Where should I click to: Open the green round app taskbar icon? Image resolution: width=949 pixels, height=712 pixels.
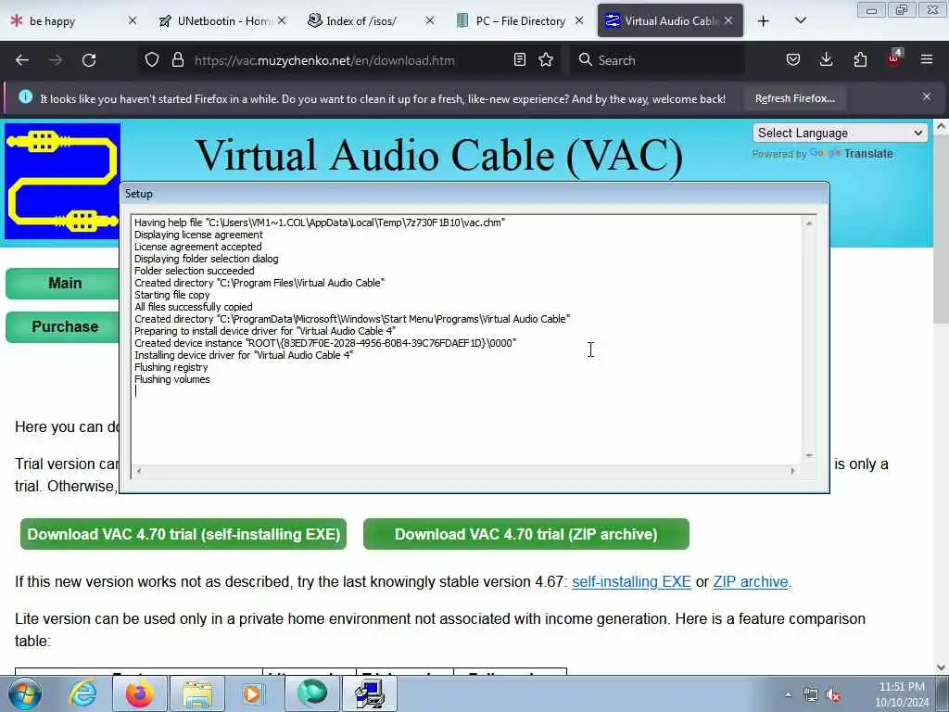(311, 694)
